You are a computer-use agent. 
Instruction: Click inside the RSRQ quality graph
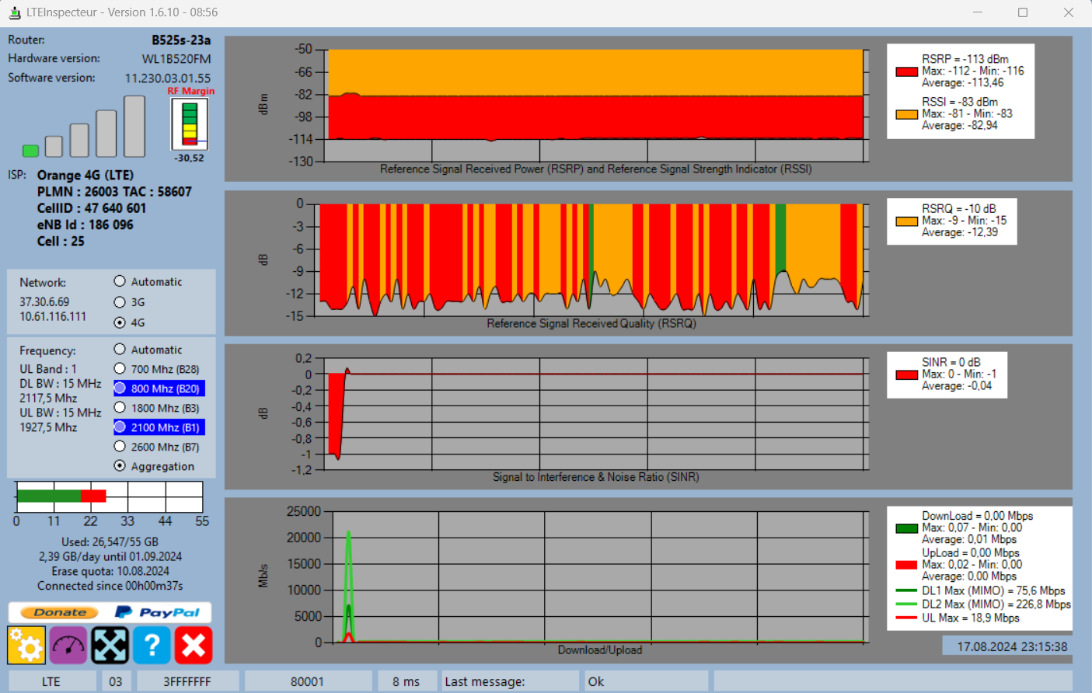[x=591, y=260]
